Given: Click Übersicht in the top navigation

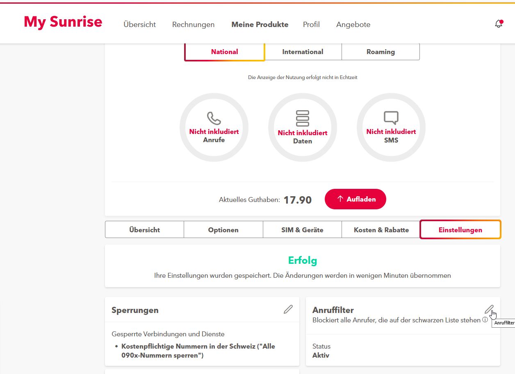Looking at the screenshot, I should pos(139,25).
